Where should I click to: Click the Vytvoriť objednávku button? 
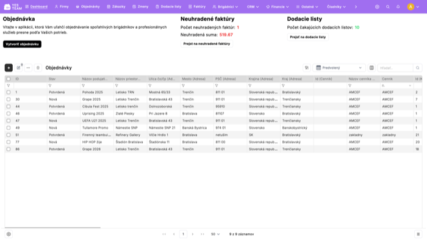22,44
